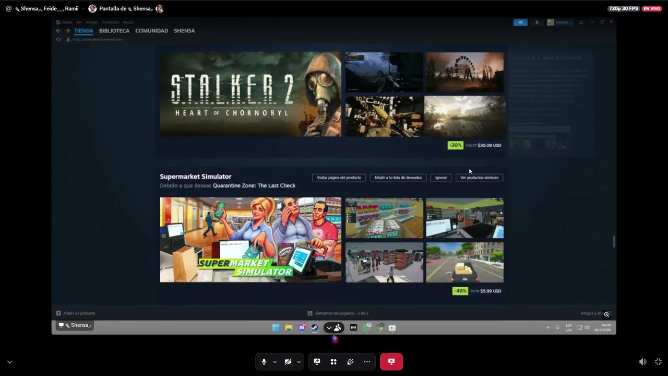The height and width of the screenshot is (376, 668).
Task: Adjust stream volume speaker icon
Action: pyautogui.click(x=643, y=362)
